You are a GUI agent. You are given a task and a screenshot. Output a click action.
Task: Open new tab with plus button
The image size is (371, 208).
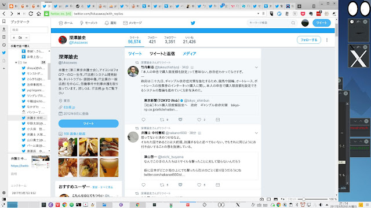point(299,6)
